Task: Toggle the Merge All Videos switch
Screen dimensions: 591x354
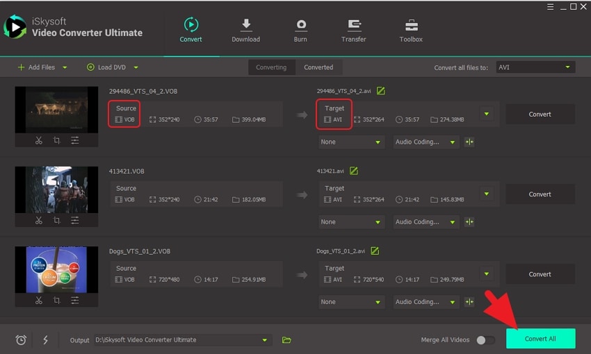Action: point(485,340)
